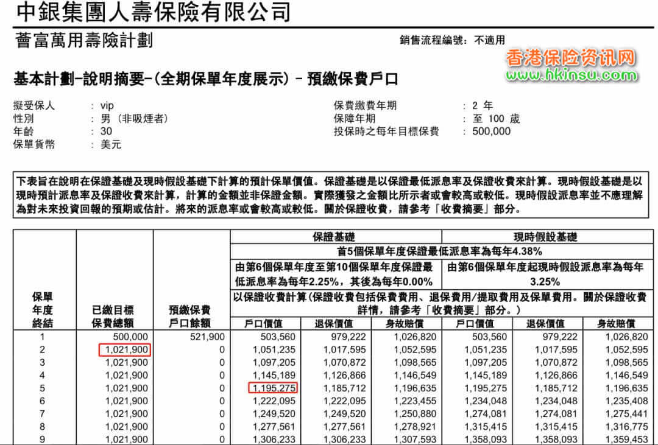Click 1,277,561 in the guaranteed 退保價值 column
The height and width of the screenshot is (445, 658).
(344, 427)
